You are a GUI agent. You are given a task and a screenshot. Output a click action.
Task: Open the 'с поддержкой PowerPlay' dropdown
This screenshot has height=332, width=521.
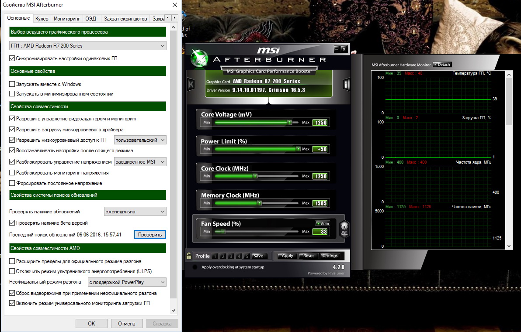[127, 282]
